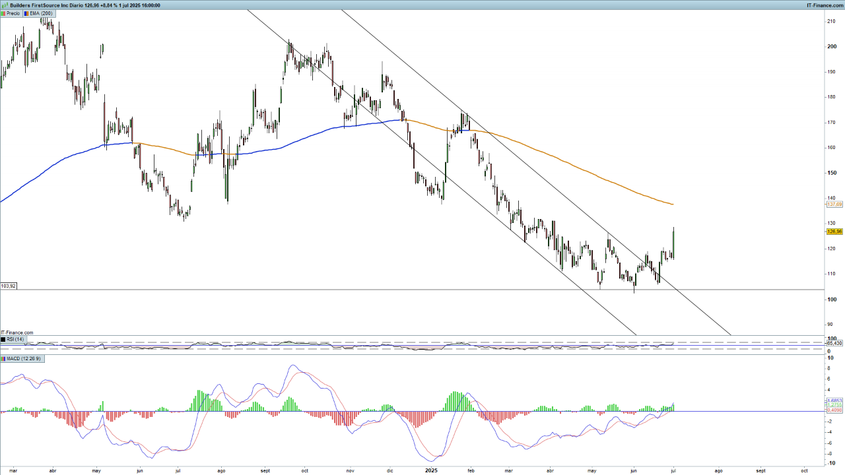The height and width of the screenshot is (475, 845).
Task: Click the Precio red-green color icon
Action: click(3, 13)
